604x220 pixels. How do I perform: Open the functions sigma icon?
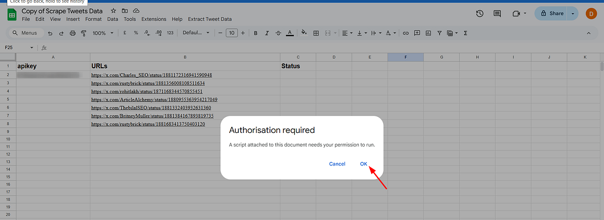(x=465, y=34)
